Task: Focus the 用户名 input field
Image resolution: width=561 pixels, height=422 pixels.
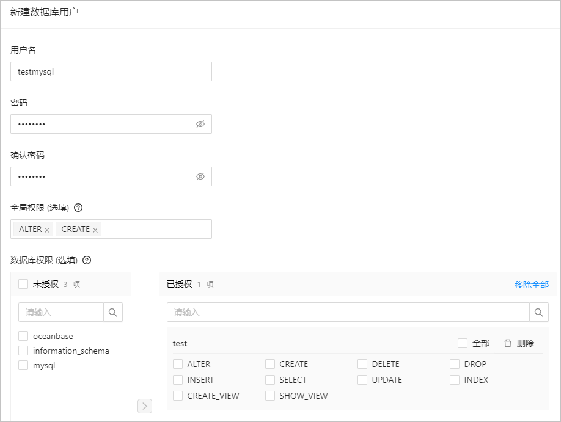Action: 111,71
